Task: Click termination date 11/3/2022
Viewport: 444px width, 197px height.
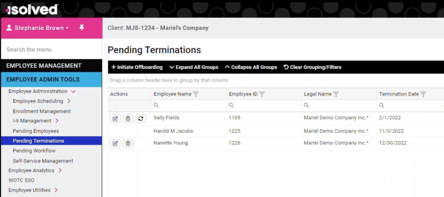Action: (392, 131)
